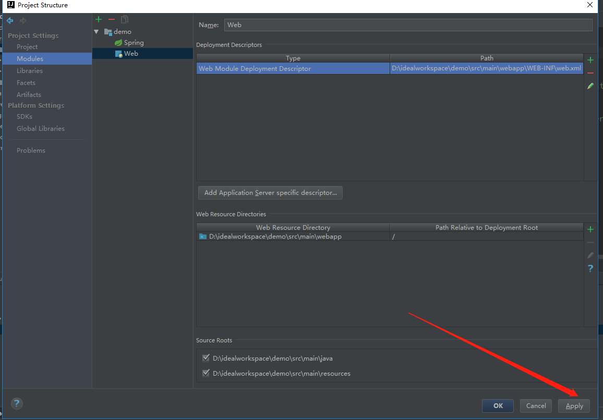603x420 pixels.
Task: Click the src\main\java source root path text
Action: click(x=273, y=358)
